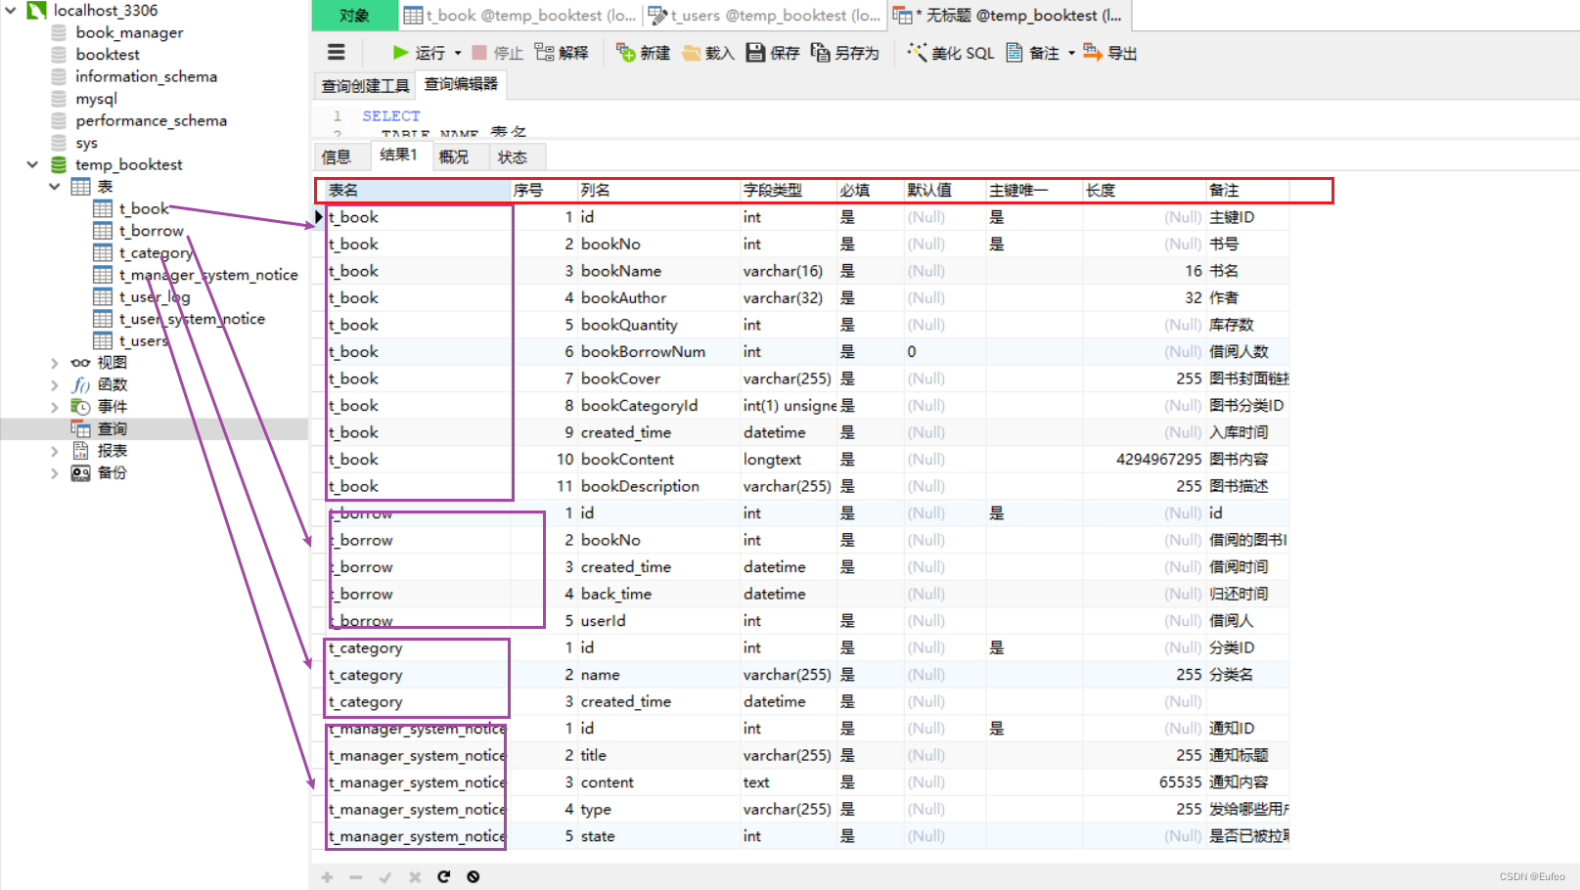This screenshot has width=1580, height=890.
Task: Click the discard changes X icon
Action: pyautogui.click(x=415, y=877)
